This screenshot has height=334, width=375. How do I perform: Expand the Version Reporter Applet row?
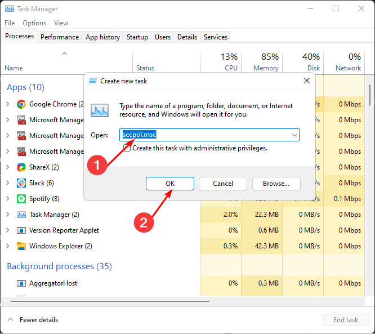pos(8,230)
